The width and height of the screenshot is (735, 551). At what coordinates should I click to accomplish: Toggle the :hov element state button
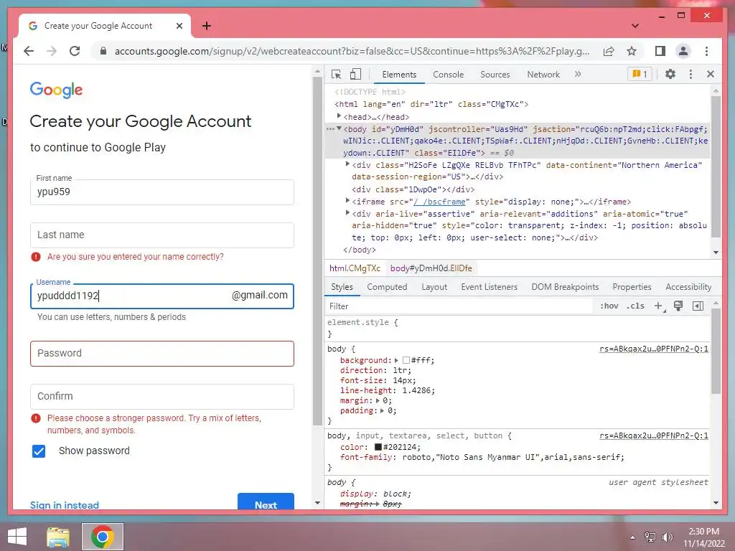pos(609,306)
